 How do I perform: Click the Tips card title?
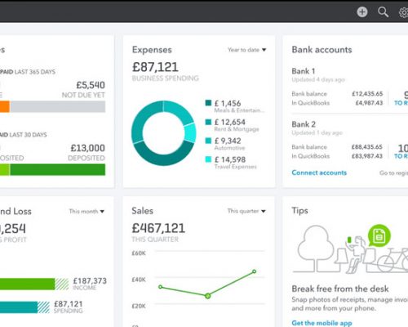[299, 211]
